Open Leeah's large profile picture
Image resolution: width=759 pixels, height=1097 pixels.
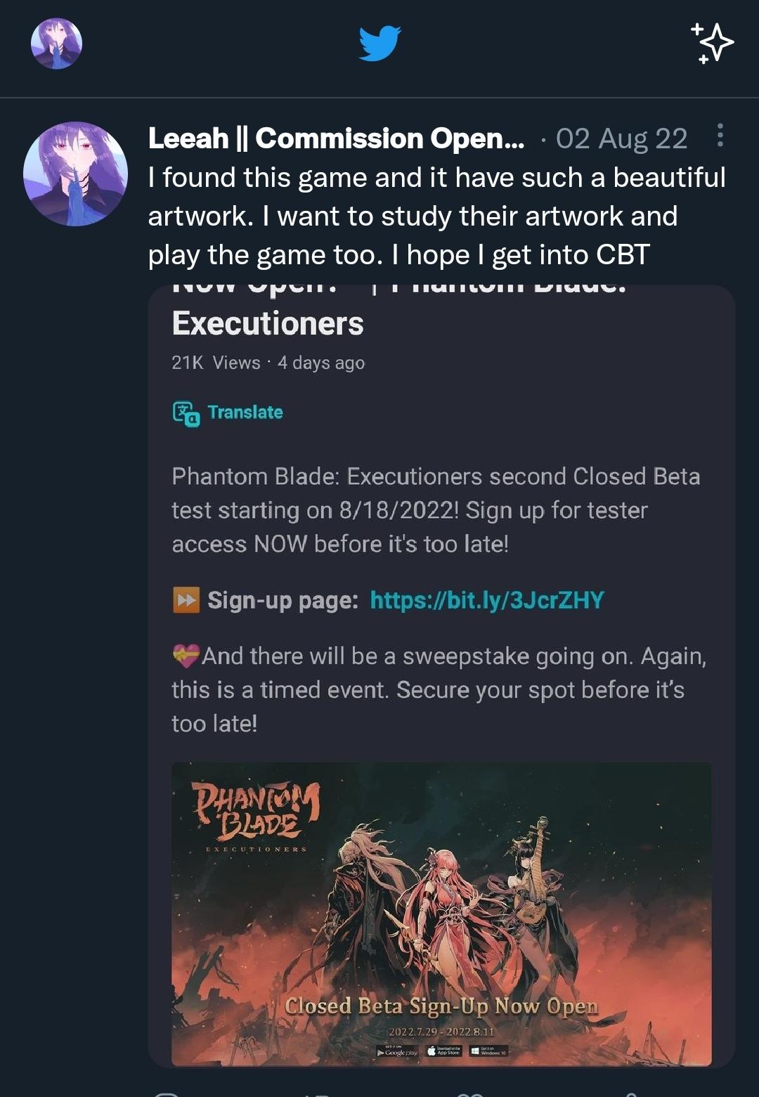coord(75,174)
